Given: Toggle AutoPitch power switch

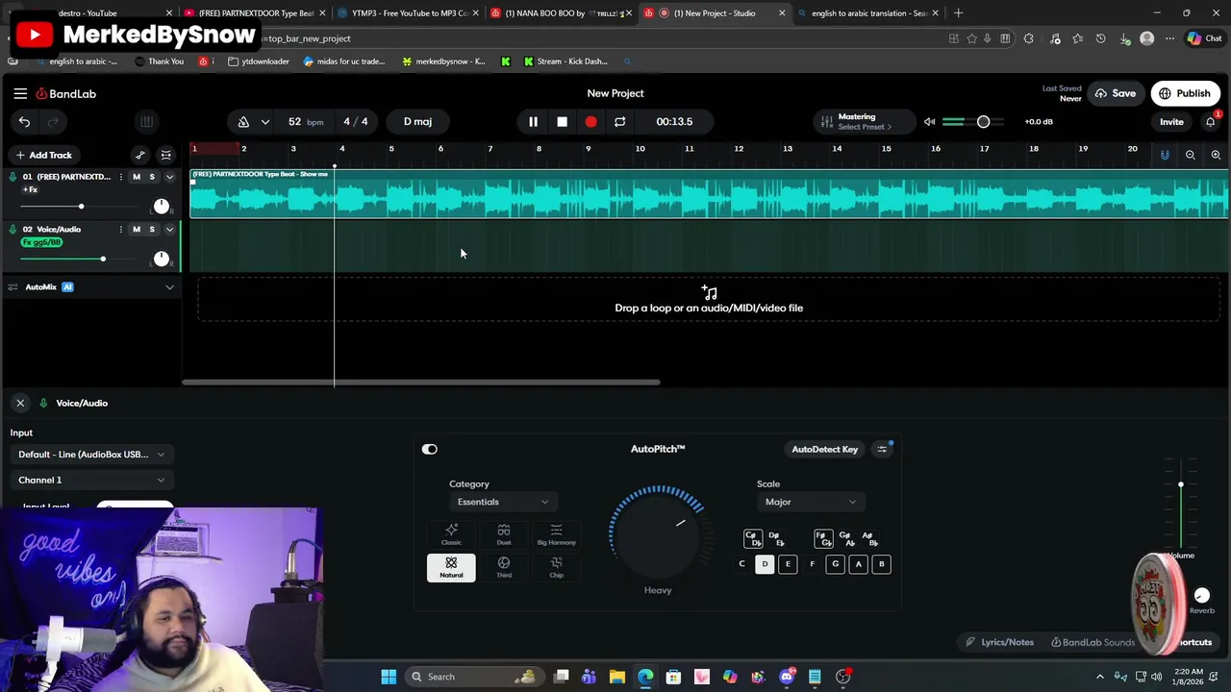Looking at the screenshot, I should [430, 449].
